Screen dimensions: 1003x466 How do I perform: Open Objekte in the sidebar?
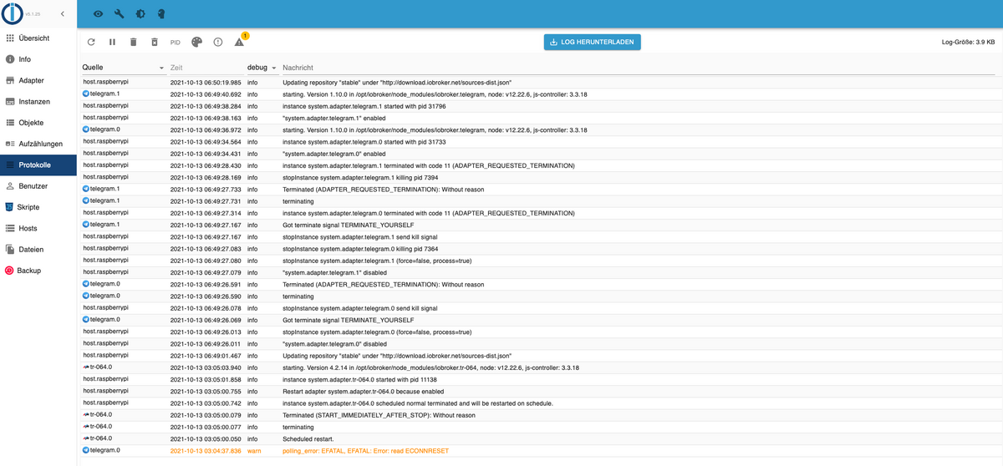pos(38,123)
